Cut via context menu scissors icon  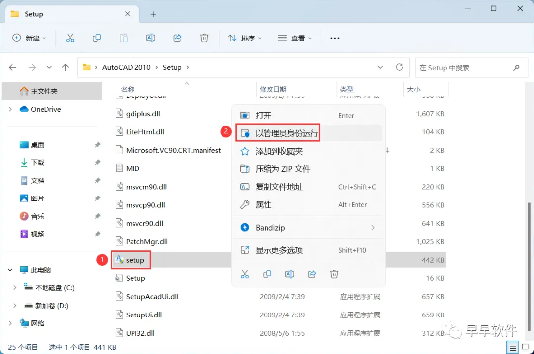pyautogui.click(x=245, y=274)
